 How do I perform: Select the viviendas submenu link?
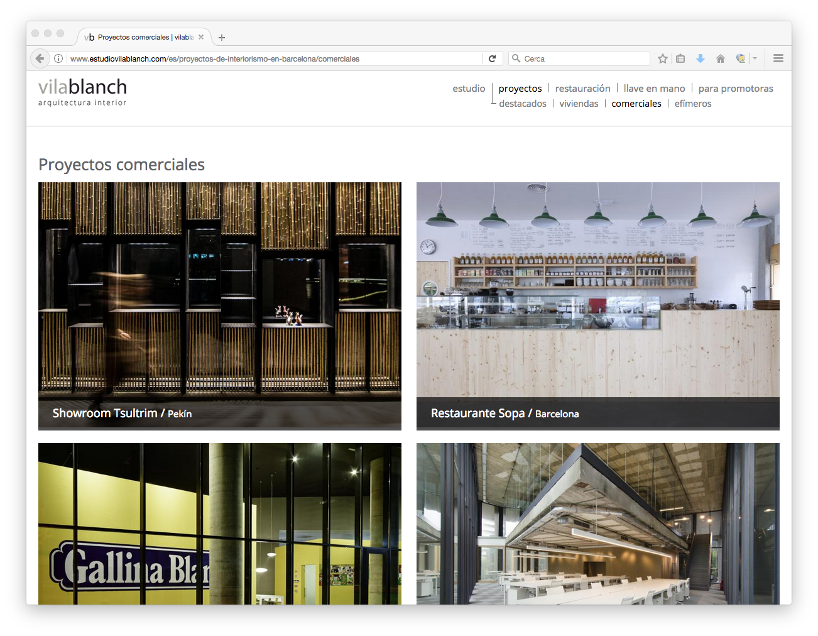click(x=579, y=104)
